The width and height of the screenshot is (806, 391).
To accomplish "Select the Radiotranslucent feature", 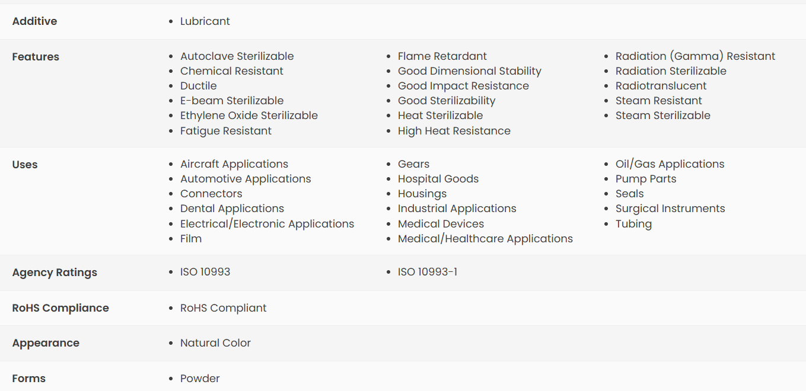I will [x=661, y=86].
